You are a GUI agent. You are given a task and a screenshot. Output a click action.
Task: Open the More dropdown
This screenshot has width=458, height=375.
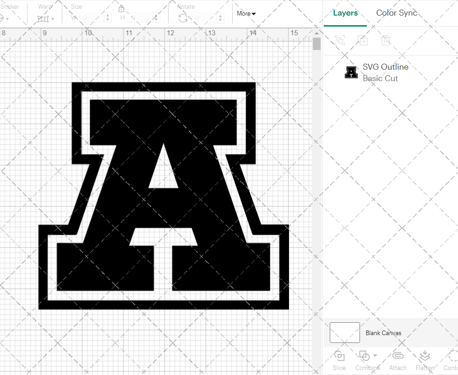[246, 14]
